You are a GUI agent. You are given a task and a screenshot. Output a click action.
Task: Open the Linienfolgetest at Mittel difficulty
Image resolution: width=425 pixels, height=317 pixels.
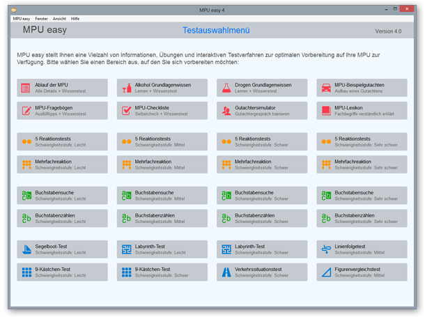[362, 249]
